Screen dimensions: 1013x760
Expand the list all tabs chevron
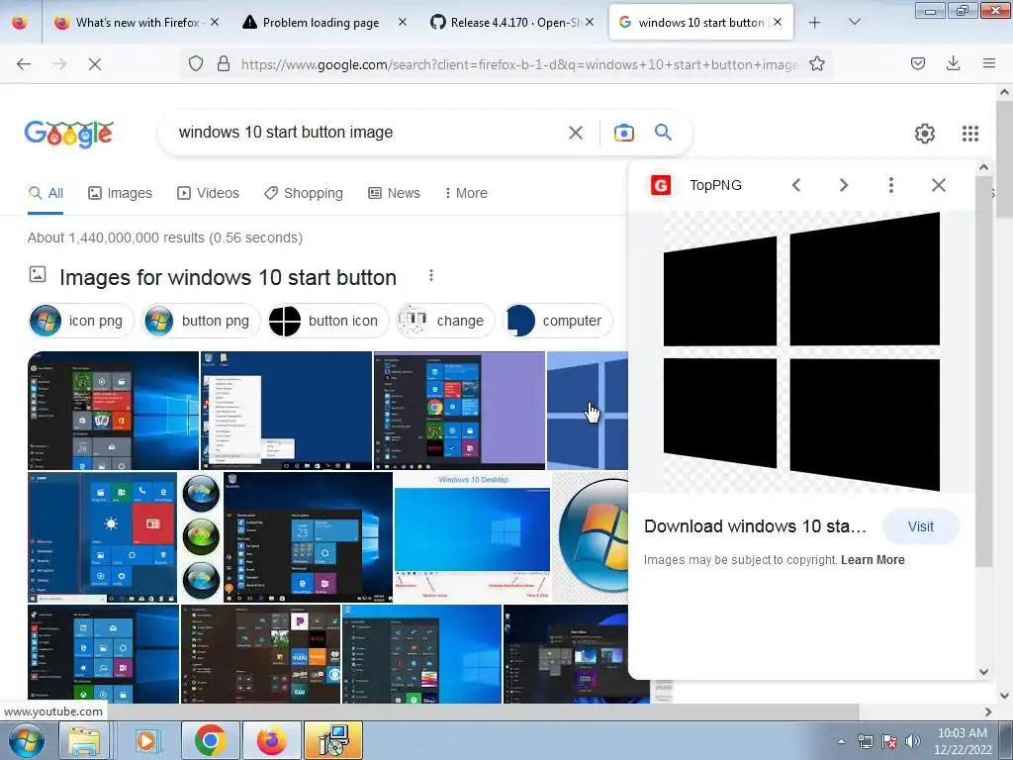point(854,23)
